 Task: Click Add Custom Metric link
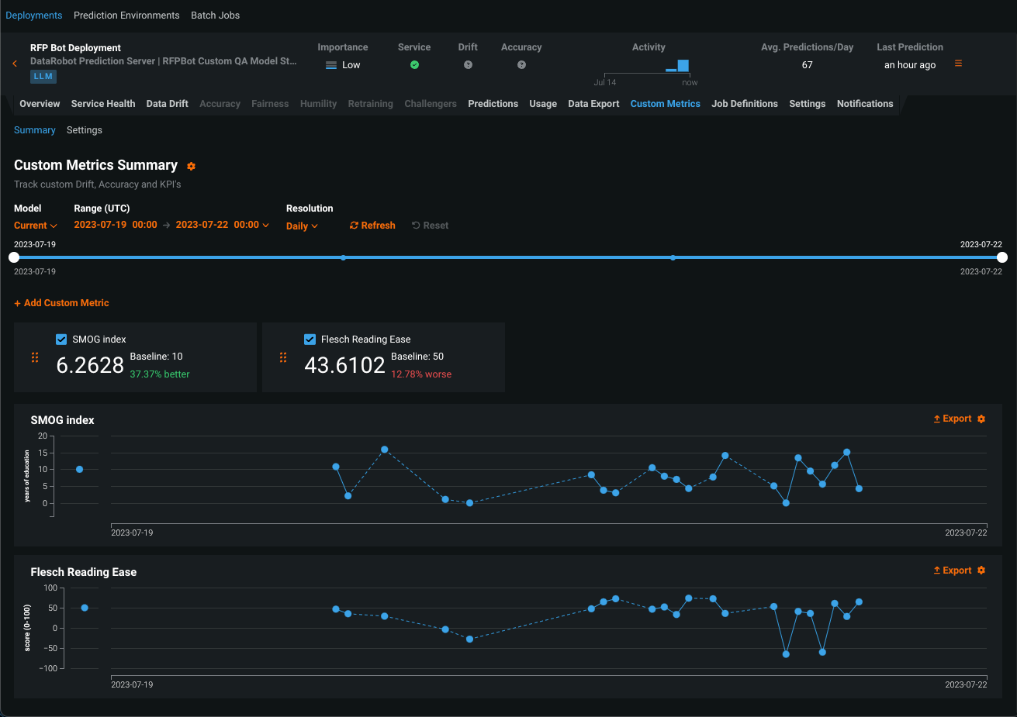tap(61, 303)
